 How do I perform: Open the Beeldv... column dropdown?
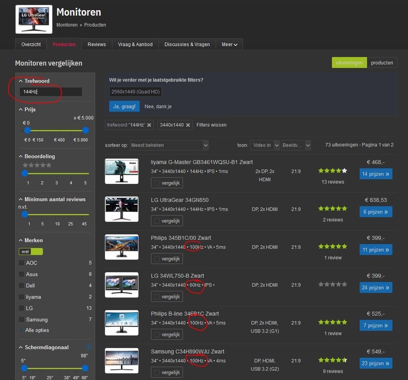pyautogui.click(x=296, y=145)
